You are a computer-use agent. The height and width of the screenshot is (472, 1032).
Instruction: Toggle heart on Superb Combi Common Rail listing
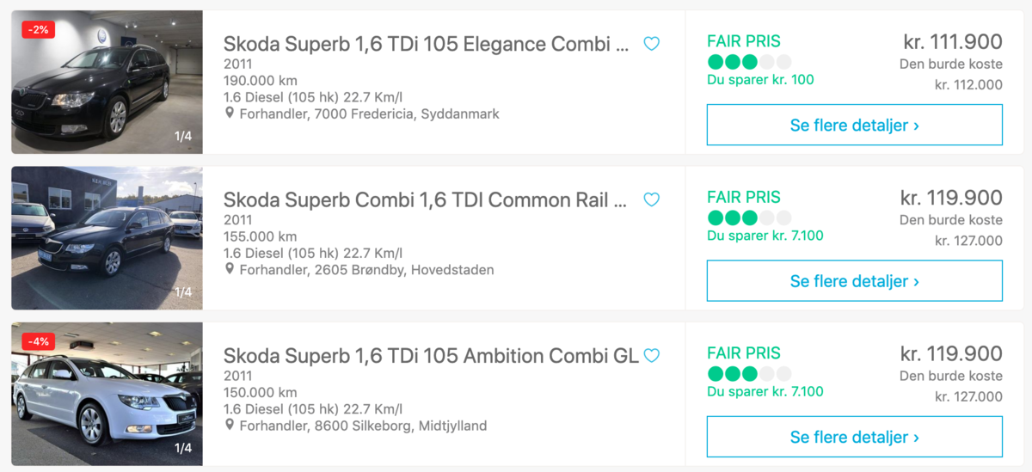[652, 199]
